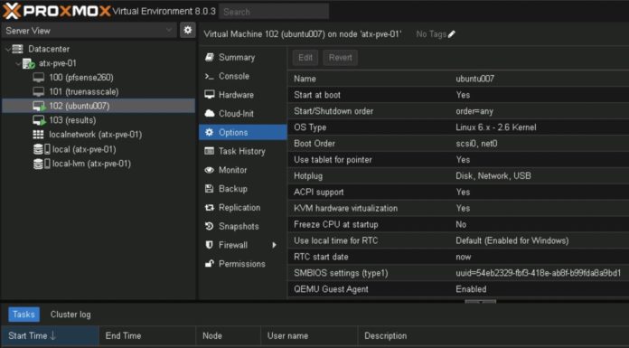Click the No Tags label
Viewport: 629px width, 348px height.
pos(431,34)
